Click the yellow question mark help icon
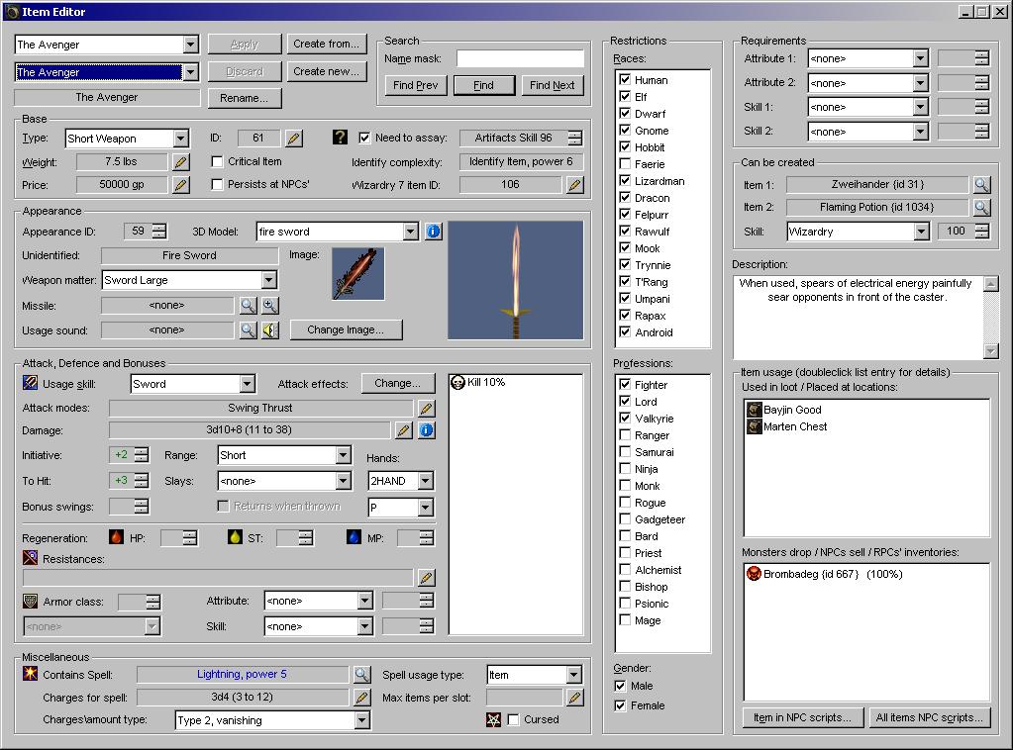Viewport: 1013px width, 750px height. (340, 138)
